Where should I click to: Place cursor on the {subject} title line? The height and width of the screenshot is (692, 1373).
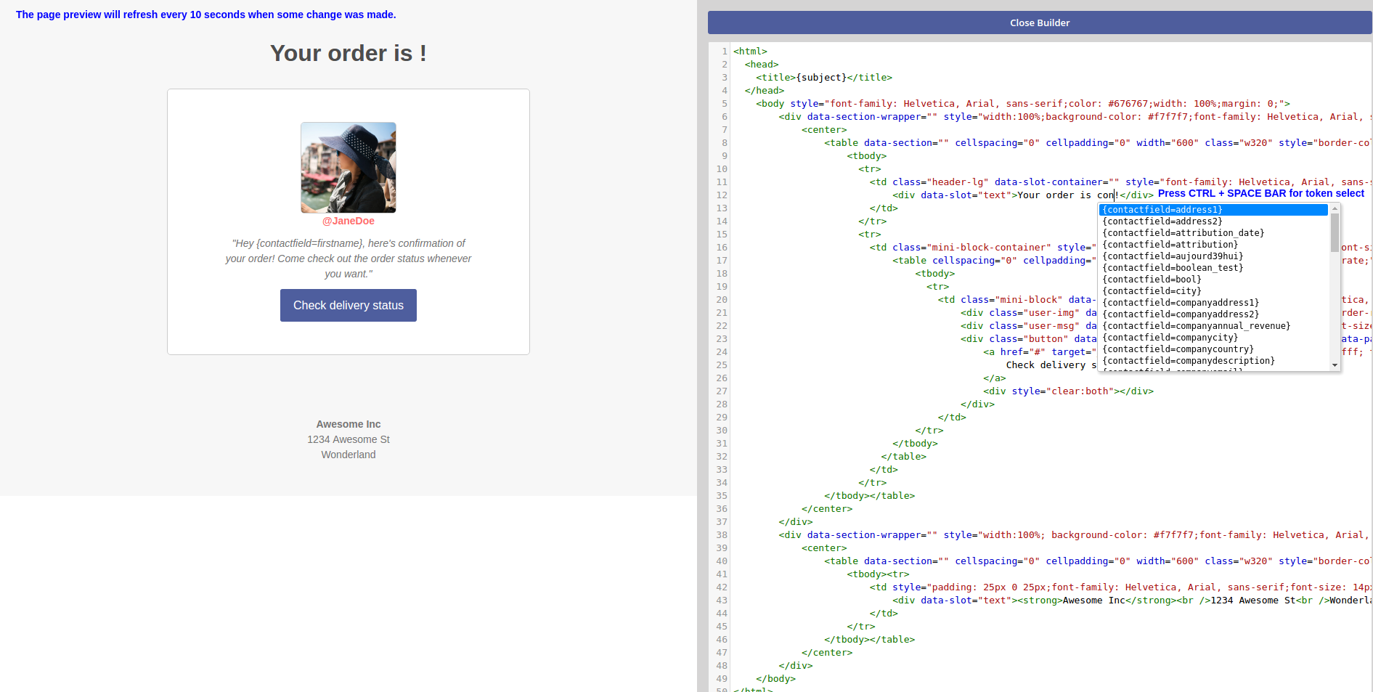click(823, 78)
